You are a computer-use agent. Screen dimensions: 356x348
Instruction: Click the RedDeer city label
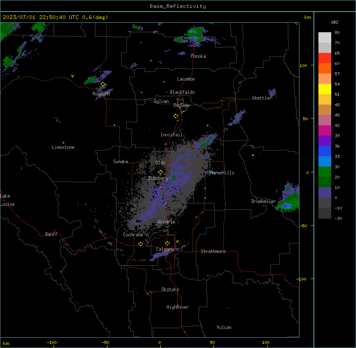point(182,105)
